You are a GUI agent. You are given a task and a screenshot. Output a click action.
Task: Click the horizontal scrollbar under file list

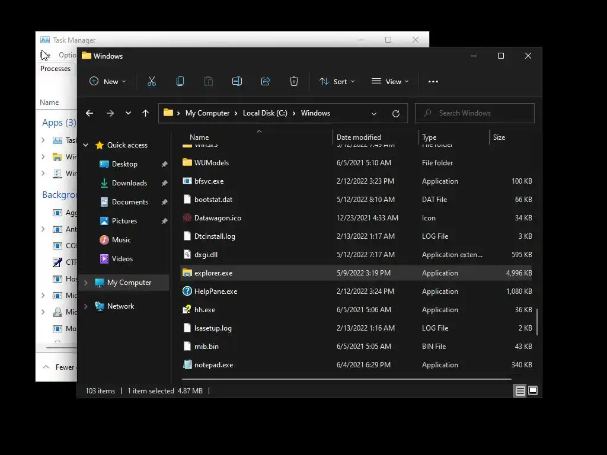[346, 379]
